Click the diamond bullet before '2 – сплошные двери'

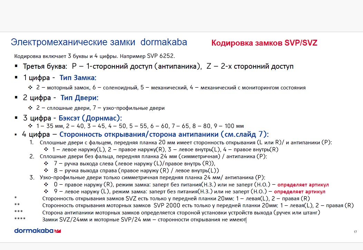(30, 108)
